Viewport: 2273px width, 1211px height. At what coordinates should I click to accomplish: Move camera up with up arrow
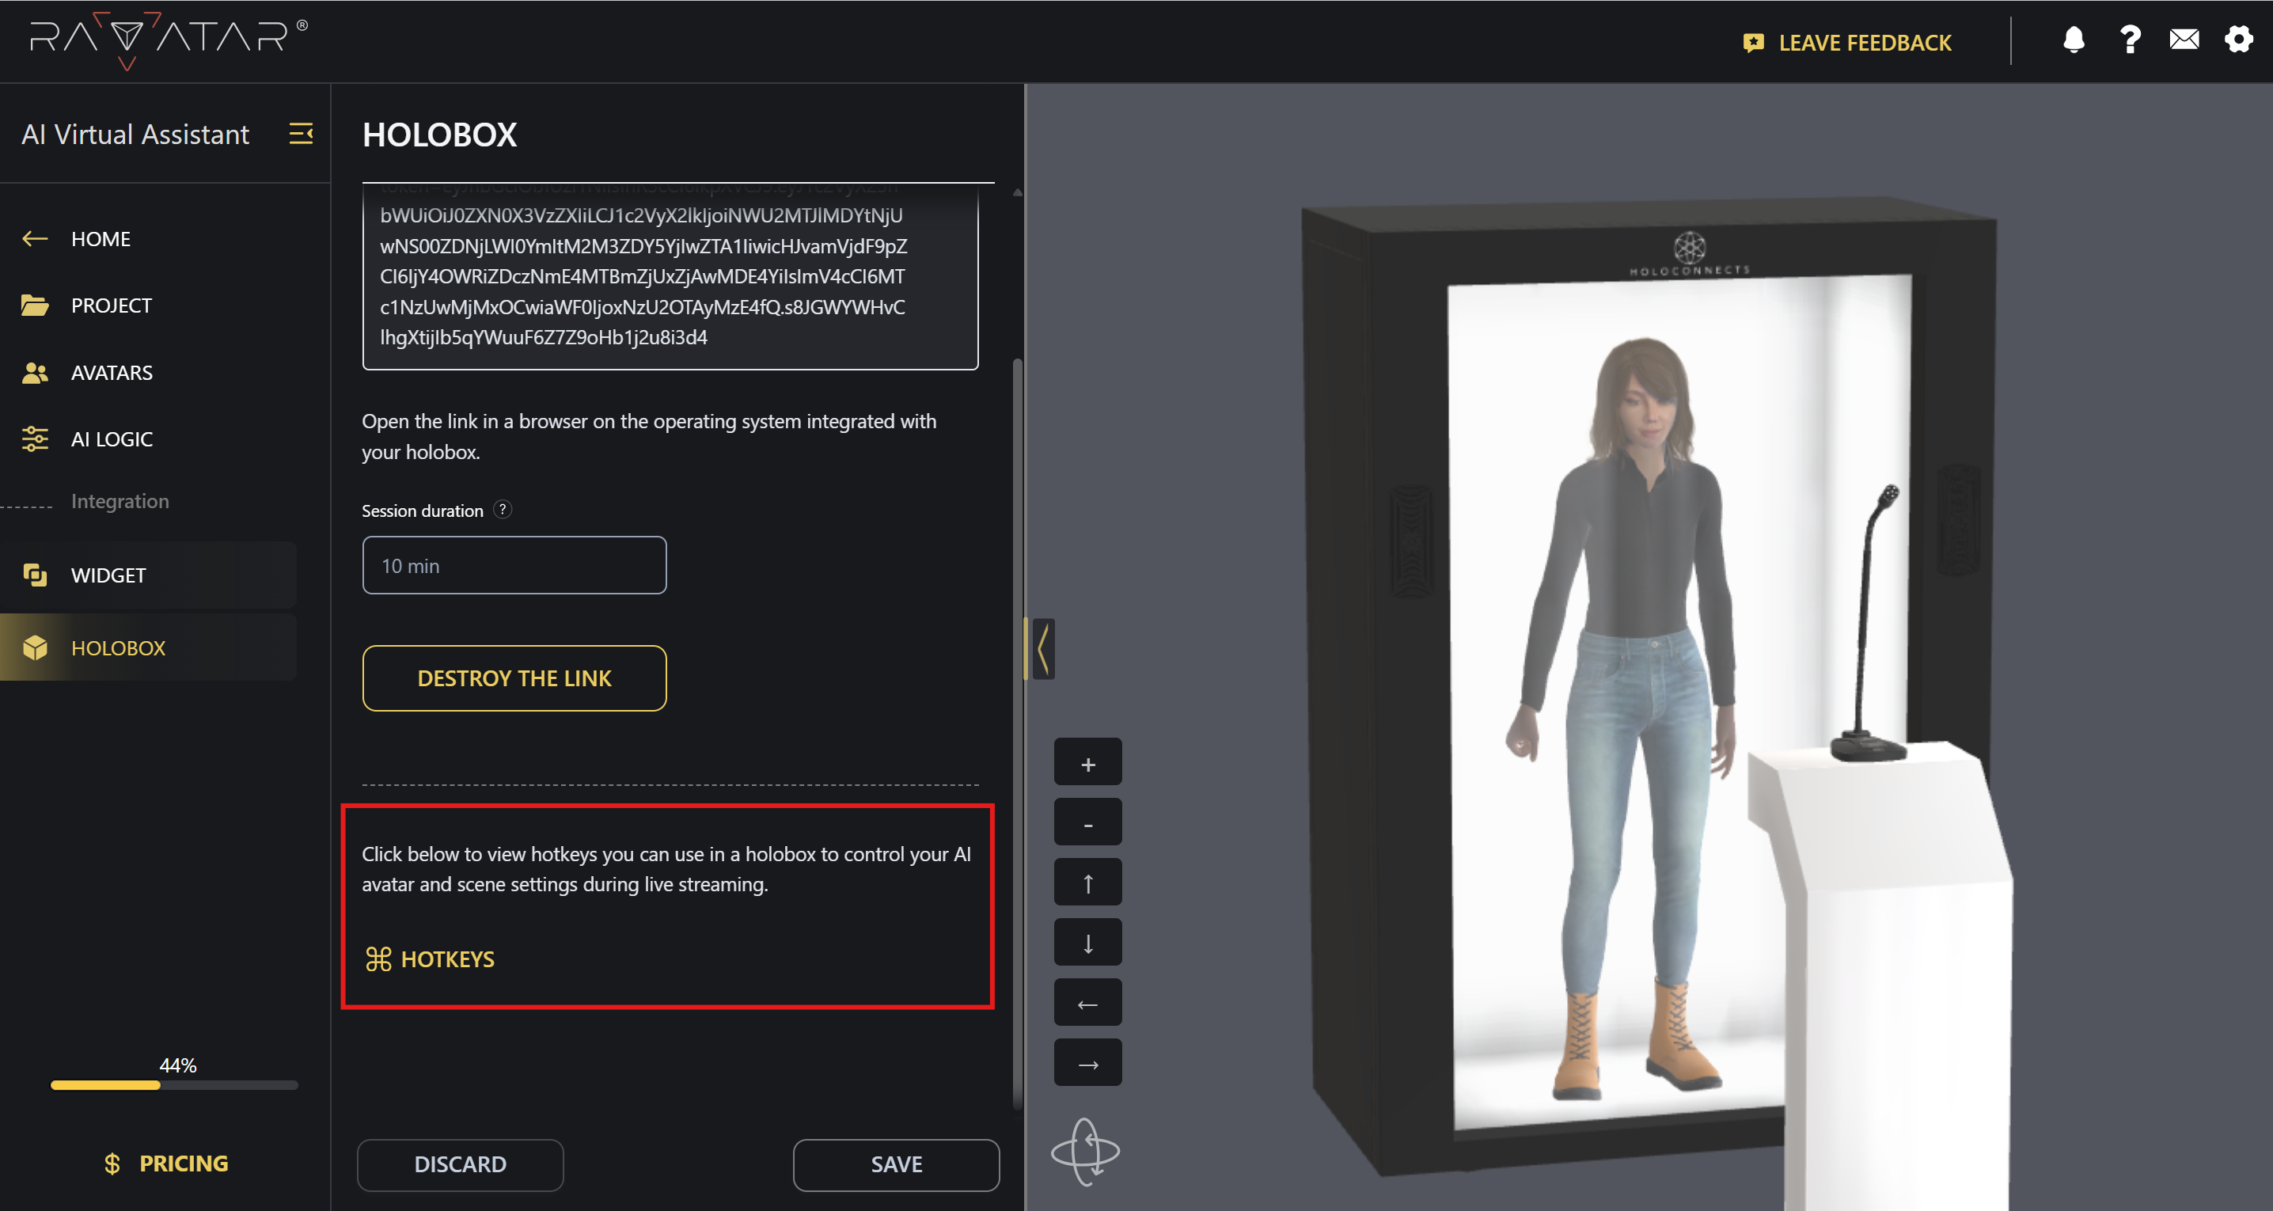(1087, 883)
